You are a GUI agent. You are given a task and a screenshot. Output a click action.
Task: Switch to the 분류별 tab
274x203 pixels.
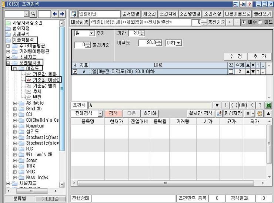pos(20,199)
